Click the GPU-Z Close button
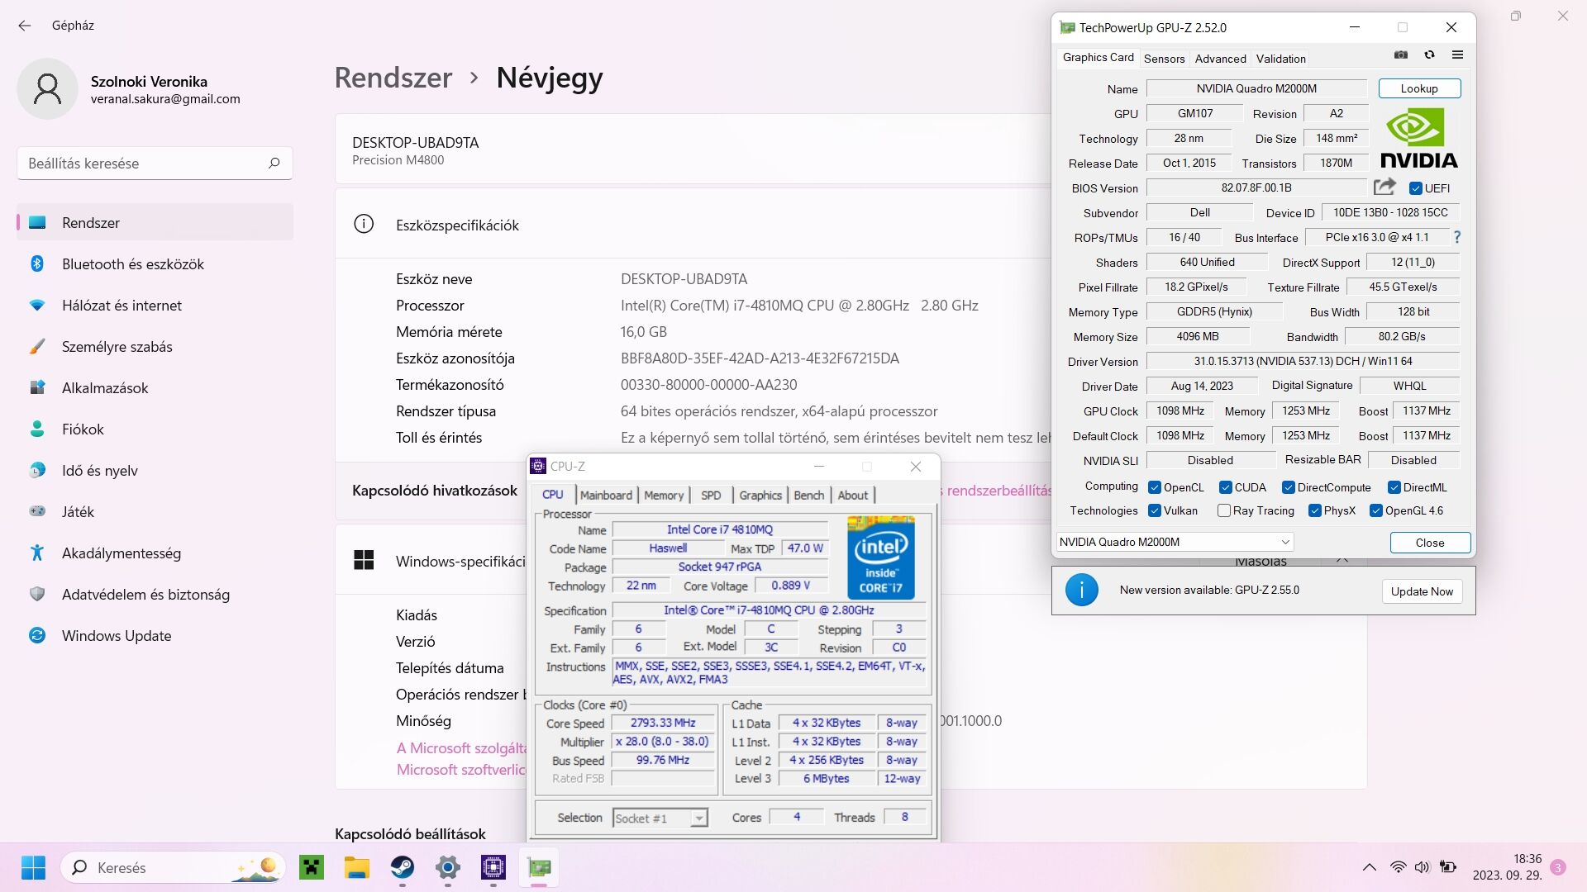The width and height of the screenshot is (1587, 892). tap(1430, 543)
